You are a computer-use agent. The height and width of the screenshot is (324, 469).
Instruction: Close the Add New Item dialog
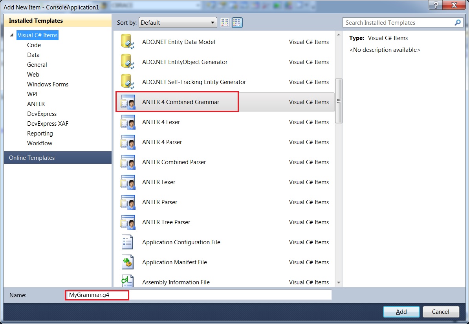(x=454, y=5)
